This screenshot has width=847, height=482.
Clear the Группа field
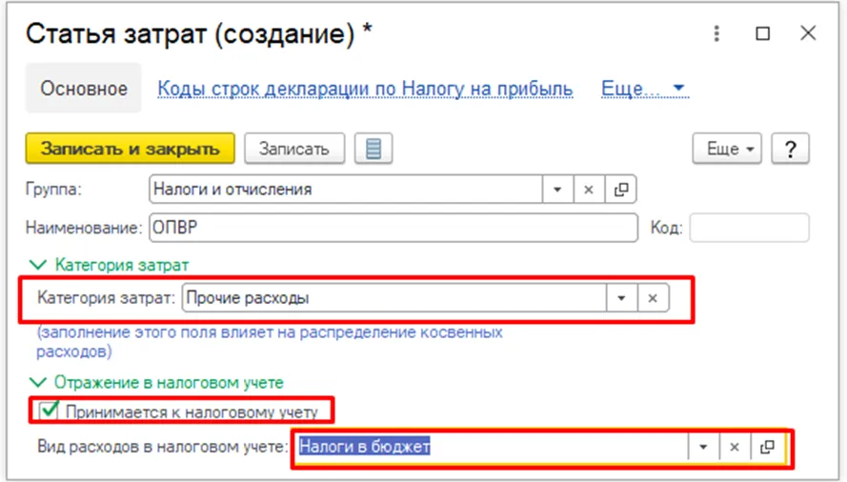coord(589,190)
